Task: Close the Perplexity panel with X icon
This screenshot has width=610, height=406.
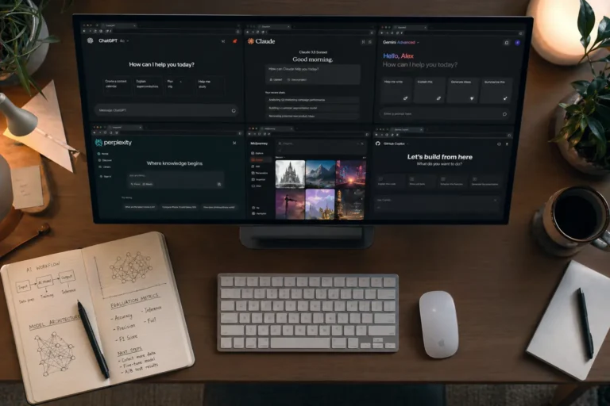Action: 234,144
